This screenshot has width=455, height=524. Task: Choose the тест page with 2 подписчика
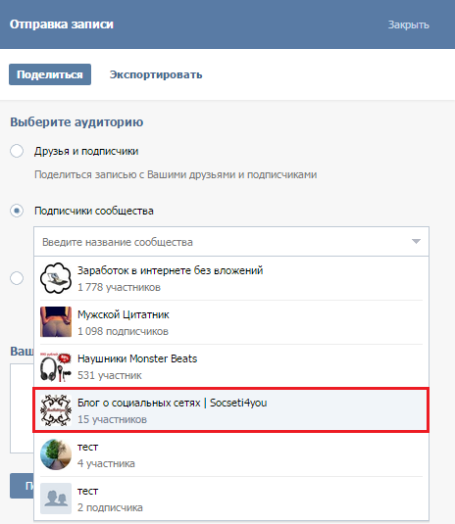(231, 499)
